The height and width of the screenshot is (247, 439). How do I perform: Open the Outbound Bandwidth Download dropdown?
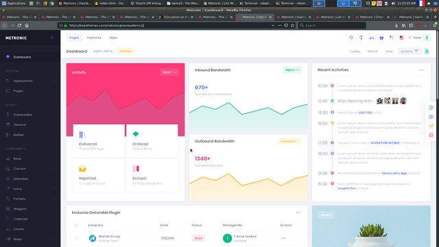[x=289, y=141]
